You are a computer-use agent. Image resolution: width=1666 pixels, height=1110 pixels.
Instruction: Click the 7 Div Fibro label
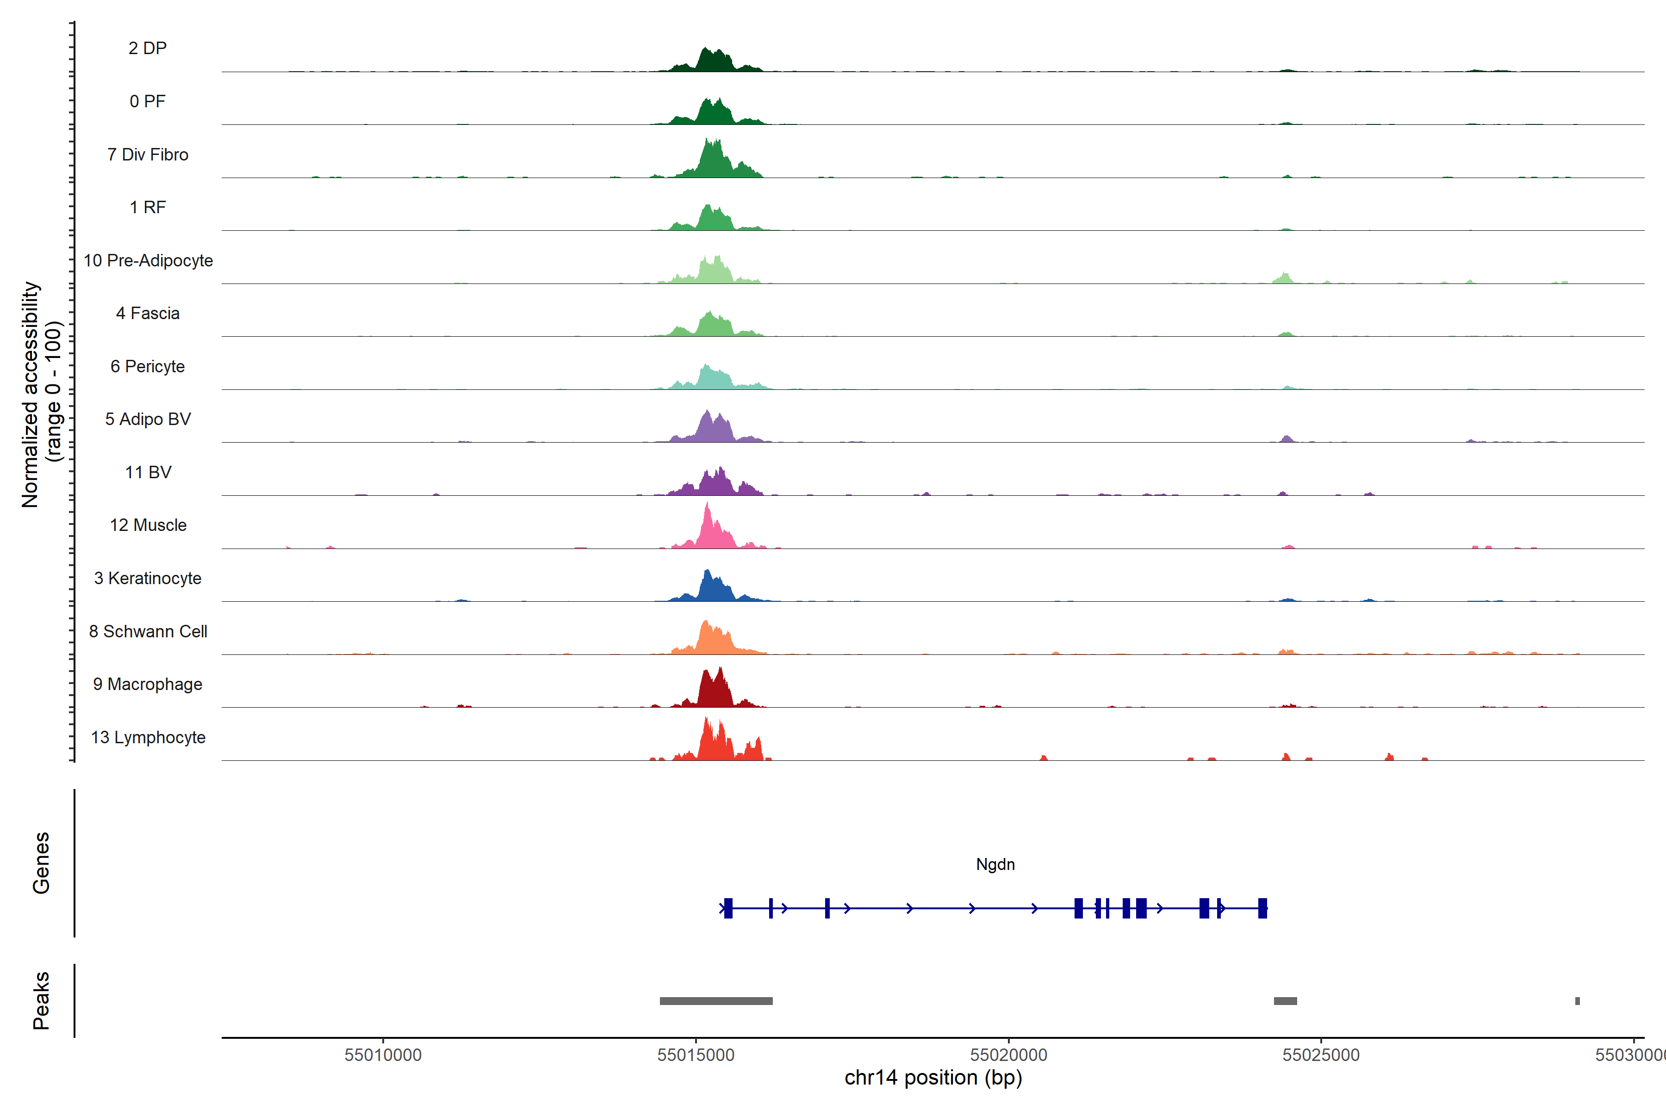(148, 154)
